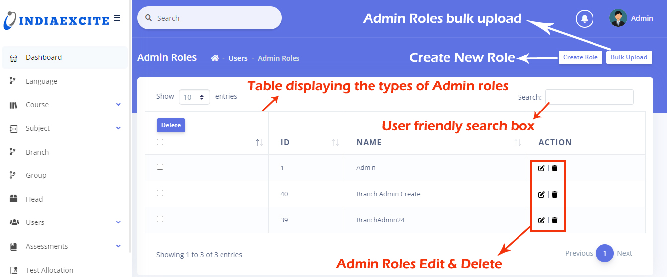Open the Admin profile avatar
Screen dimensions: 667x277
tap(618, 18)
